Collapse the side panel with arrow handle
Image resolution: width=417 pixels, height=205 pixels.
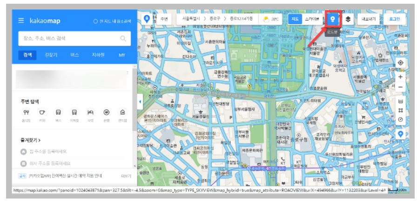(140, 102)
